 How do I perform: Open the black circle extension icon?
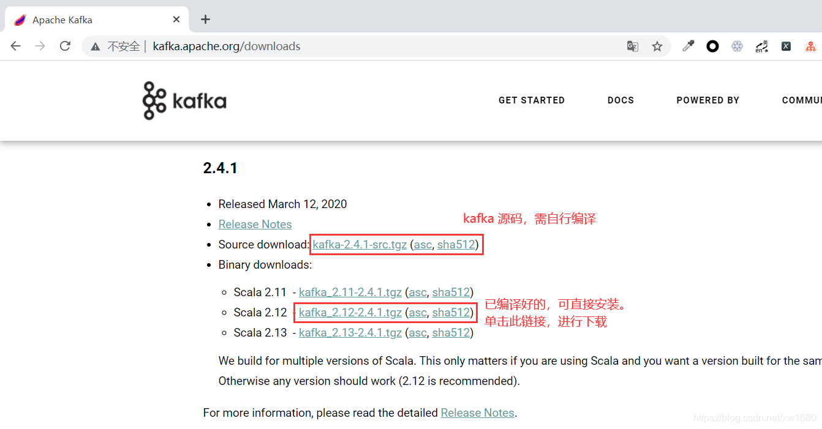click(x=712, y=46)
